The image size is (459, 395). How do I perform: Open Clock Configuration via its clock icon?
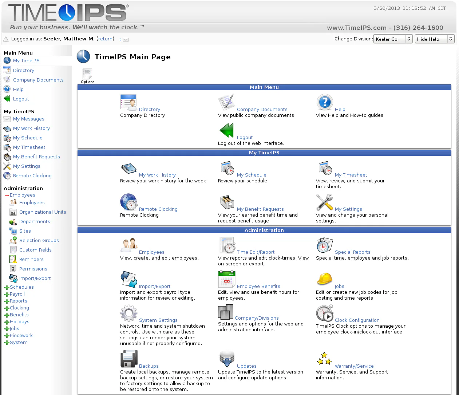(324, 312)
